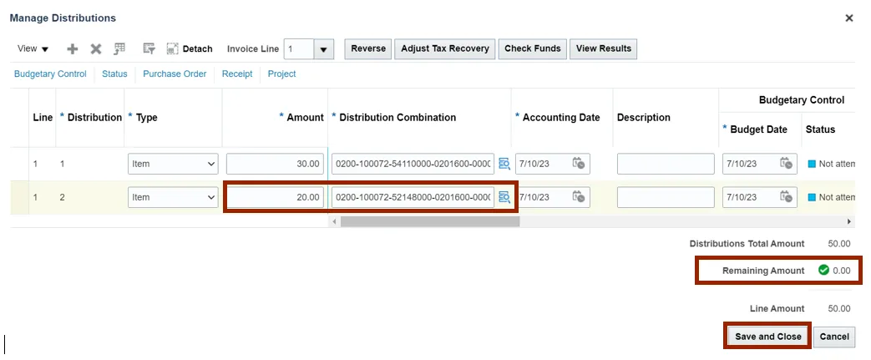Open account search for distribution line 1
Image resolution: width=871 pixels, height=360 pixels.
[504, 164]
